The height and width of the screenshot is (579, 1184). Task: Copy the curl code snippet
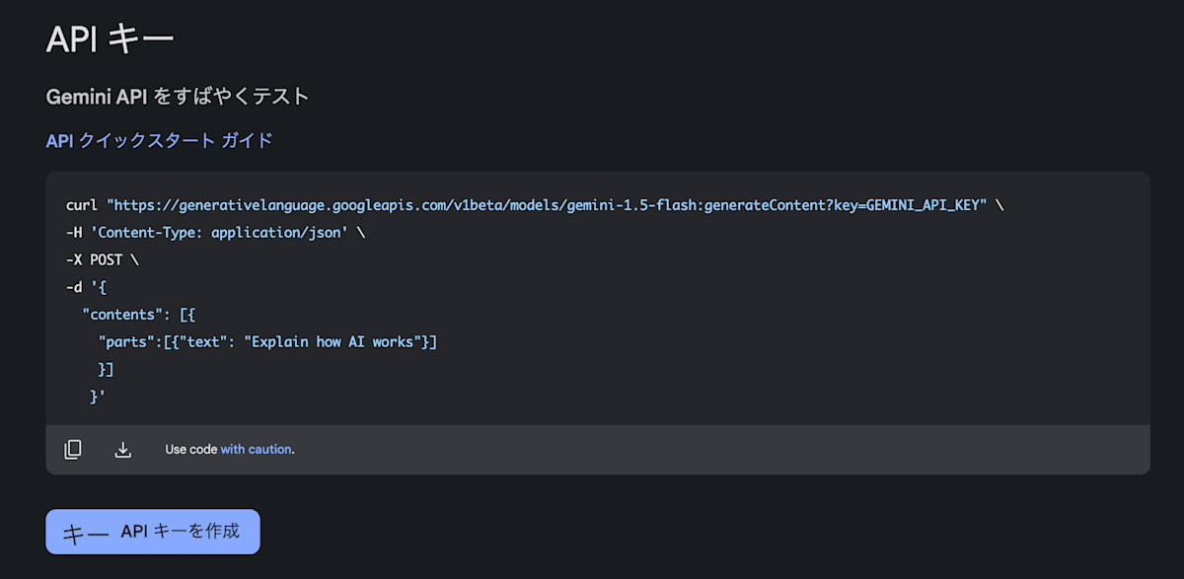pyautogui.click(x=73, y=450)
